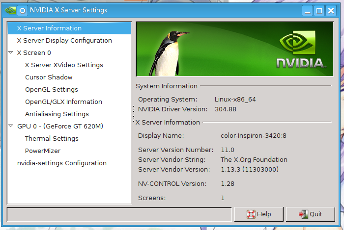This screenshot has height=230, width=344.
Task: Maximize the NVIDIA X Server Settings window
Action: (x=319, y=10)
